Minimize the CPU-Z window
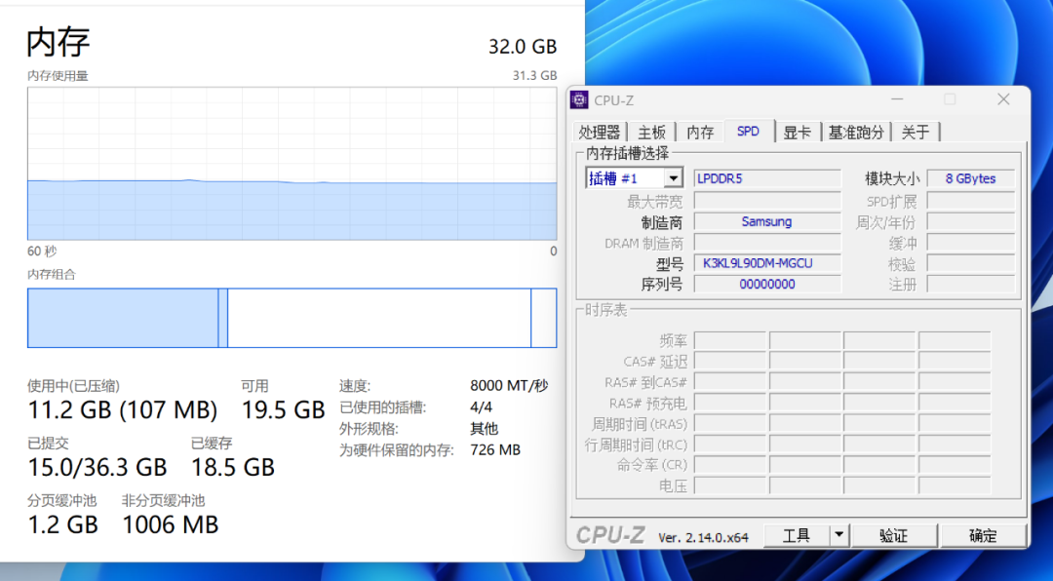1053x581 pixels. tap(897, 99)
